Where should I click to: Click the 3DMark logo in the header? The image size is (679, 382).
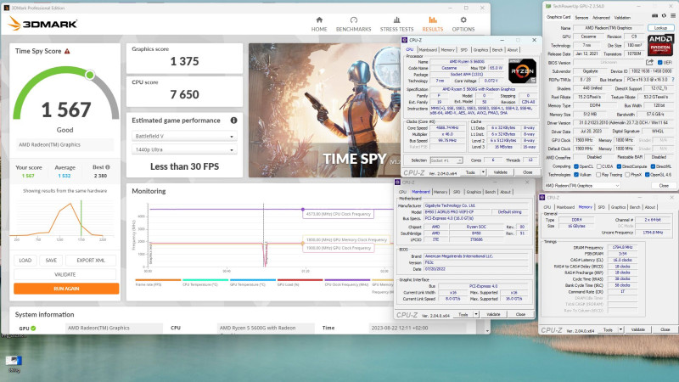(x=43, y=24)
